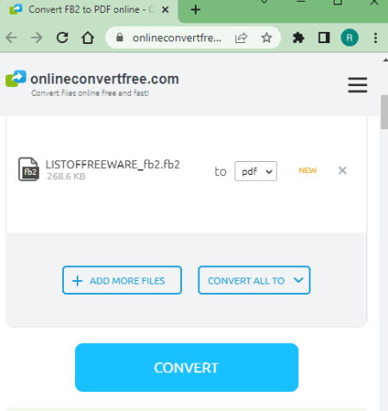This screenshot has height=411, width=388.
Task: Click the onlineconvertfree.com logo
Action: click(92, 83)
